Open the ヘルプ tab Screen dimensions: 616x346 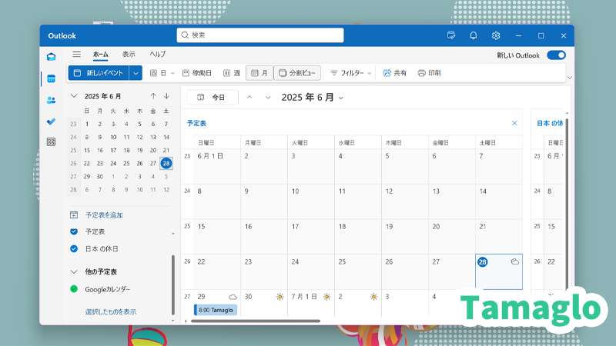point(158,55)
